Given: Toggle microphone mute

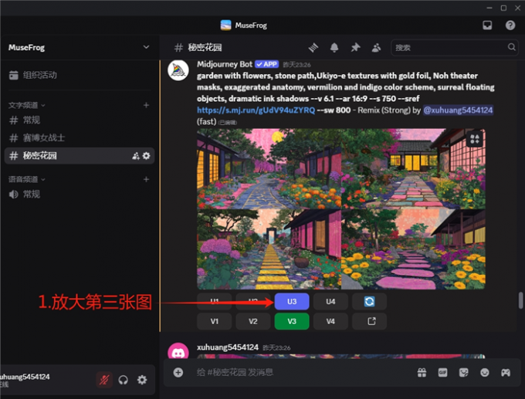Looking at the screenshot, I should point(104,380).
